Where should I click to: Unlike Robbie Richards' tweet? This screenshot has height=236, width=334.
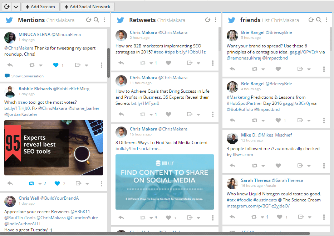(x=57, y=183)
